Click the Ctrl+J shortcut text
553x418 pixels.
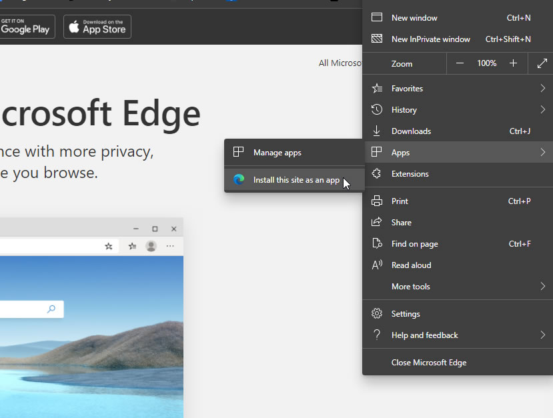[x=520, y=131]
